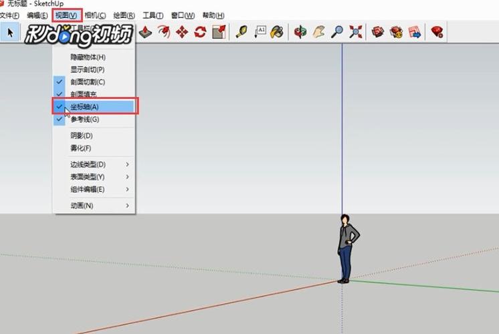Toggle the 剖面填充 checked item
This screenshot has width=499, height=334.
coord(94,94)
